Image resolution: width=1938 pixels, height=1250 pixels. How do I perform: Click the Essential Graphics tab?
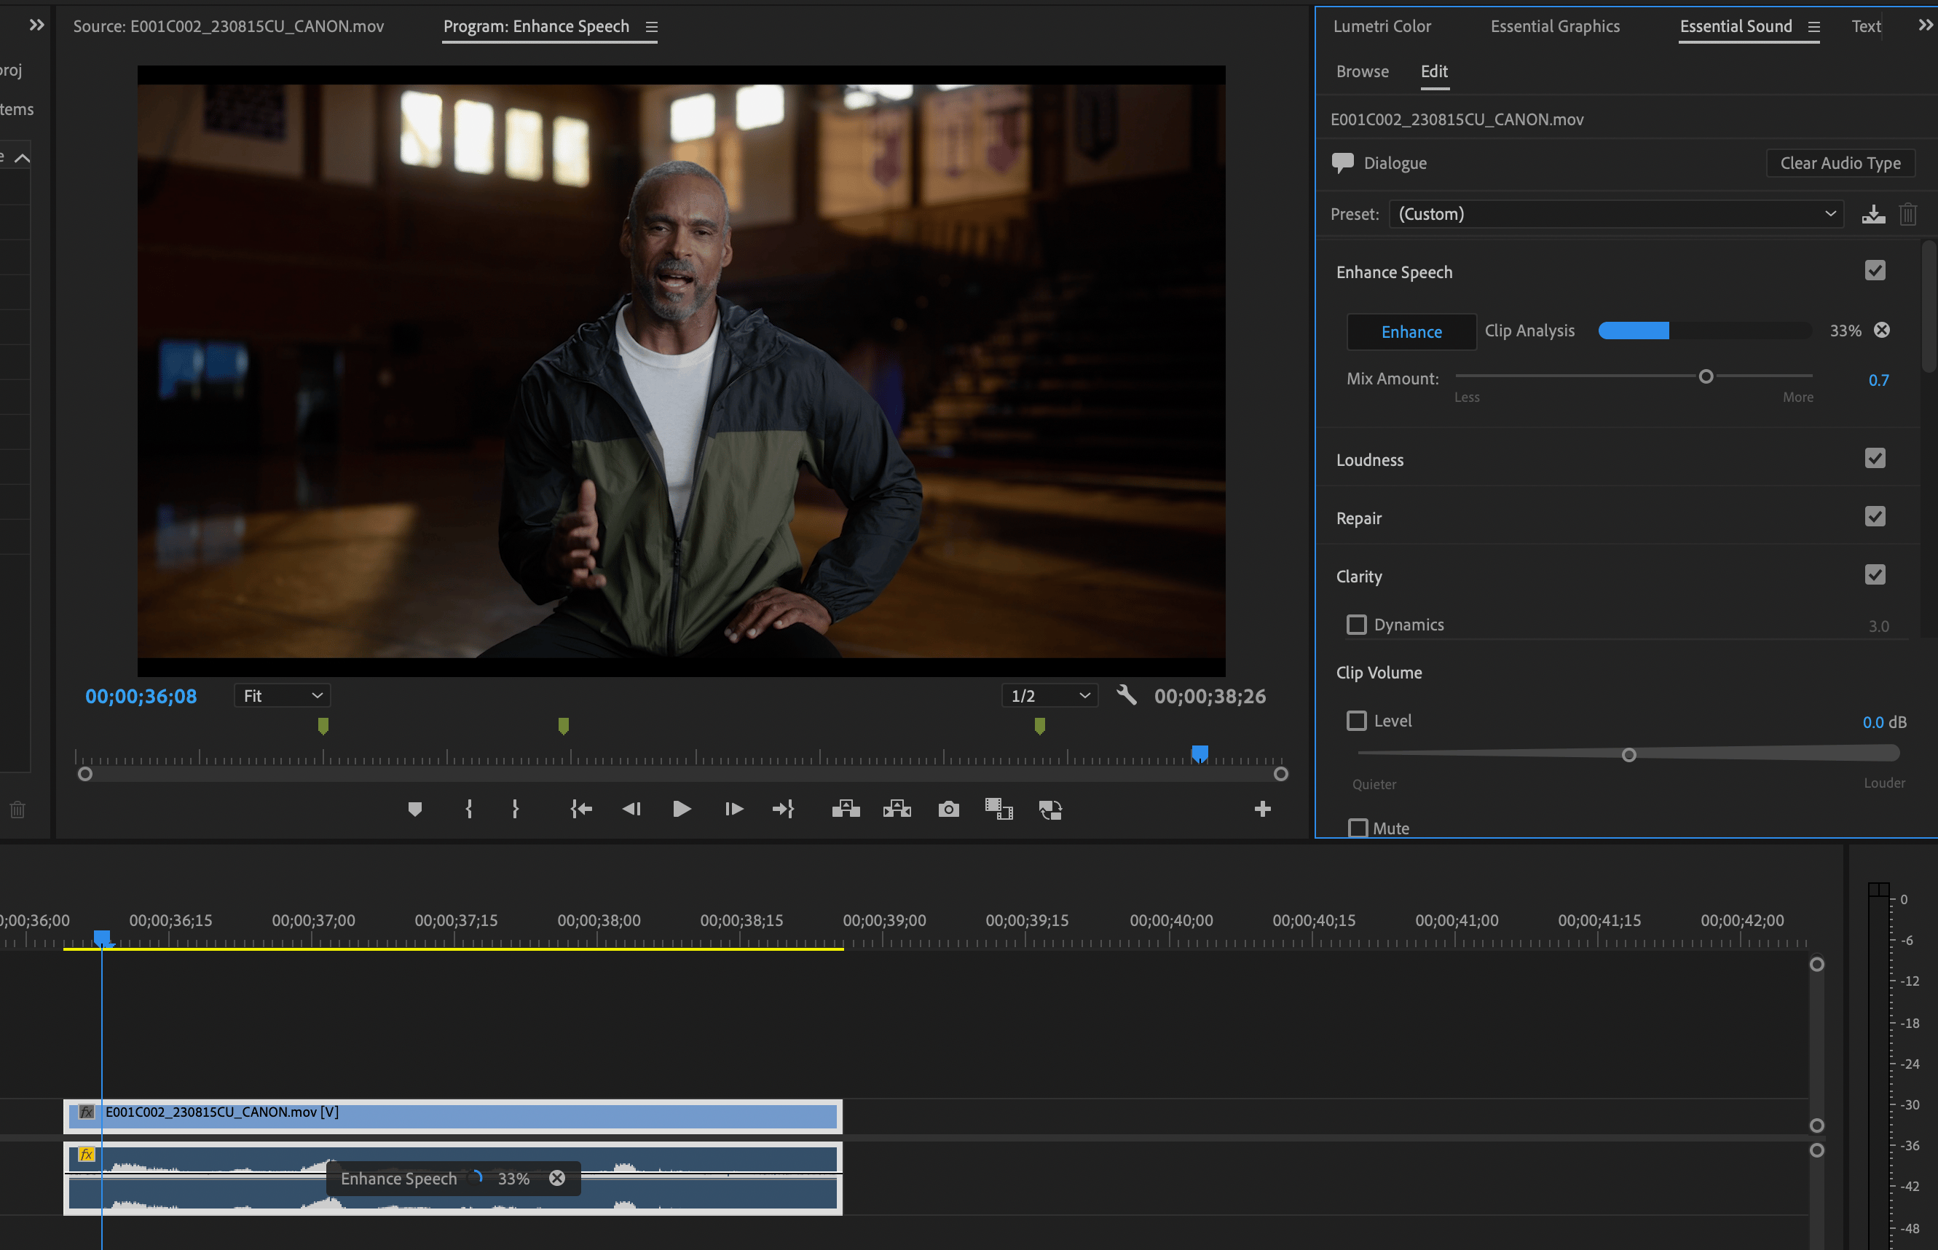click(1553, 25)
